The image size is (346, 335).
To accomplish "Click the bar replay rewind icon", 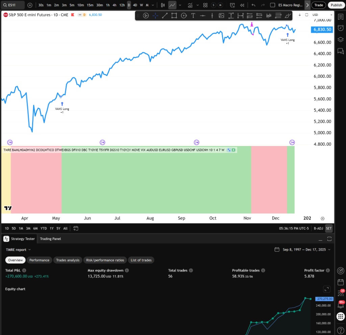I will 242,5.
